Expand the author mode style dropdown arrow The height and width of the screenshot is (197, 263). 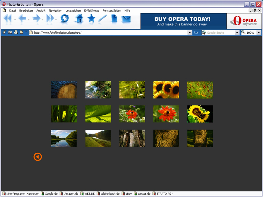(x=26, y=32)
